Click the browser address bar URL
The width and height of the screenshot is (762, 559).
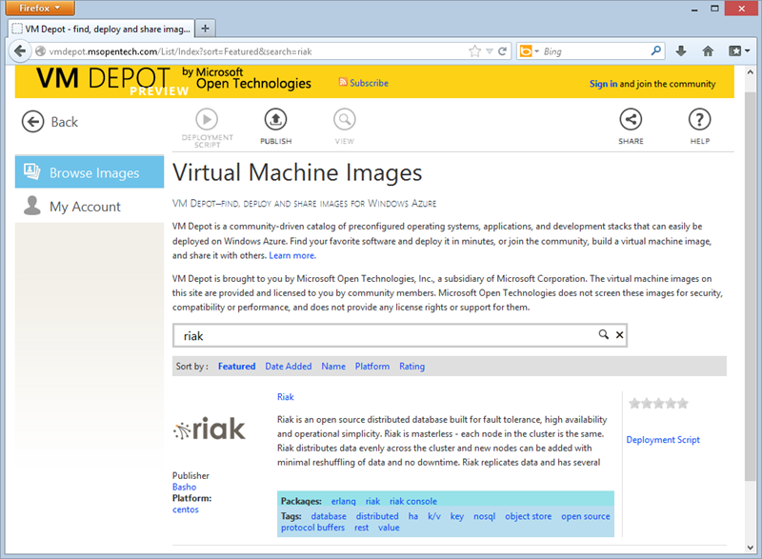point(181,51)
